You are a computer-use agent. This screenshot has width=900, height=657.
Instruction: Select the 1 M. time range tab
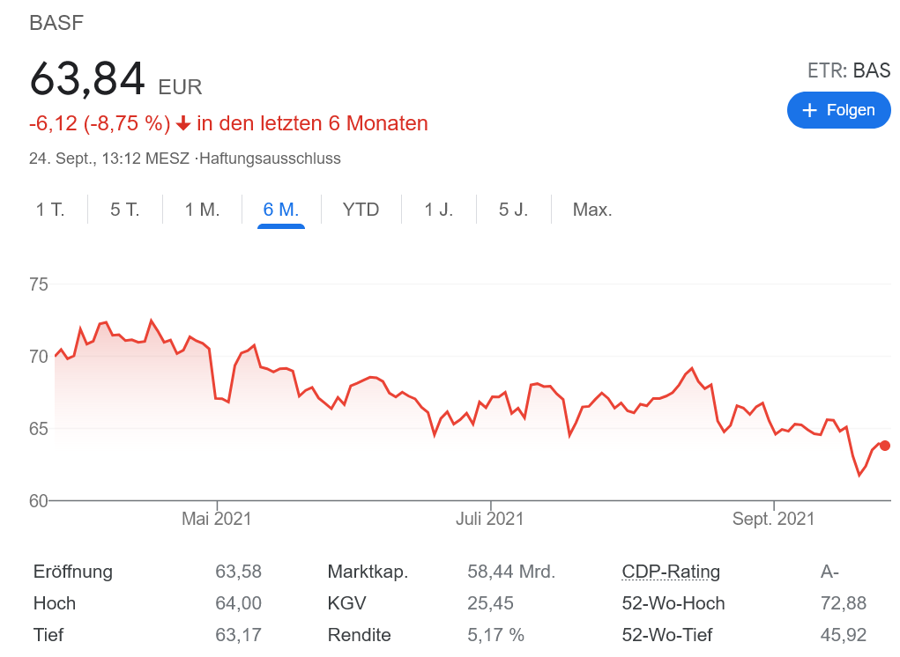click(202, 210)
